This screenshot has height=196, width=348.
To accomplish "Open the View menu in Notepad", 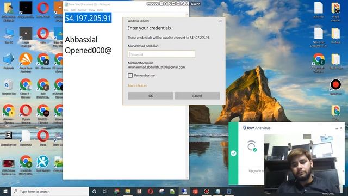I will [92, 10].
